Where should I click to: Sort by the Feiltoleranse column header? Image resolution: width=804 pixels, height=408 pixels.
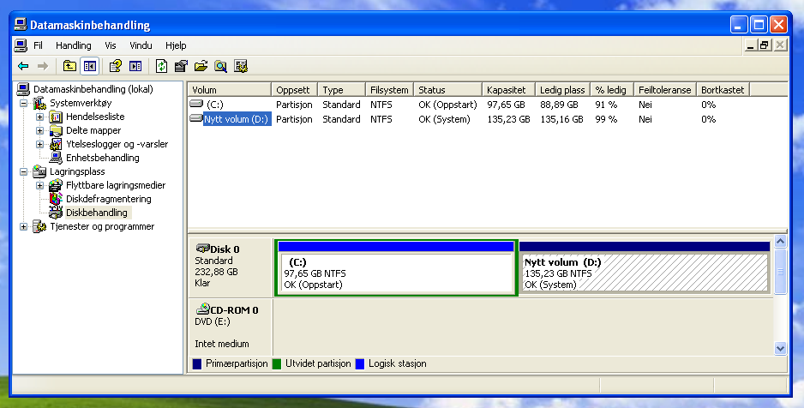coord(664,90)
